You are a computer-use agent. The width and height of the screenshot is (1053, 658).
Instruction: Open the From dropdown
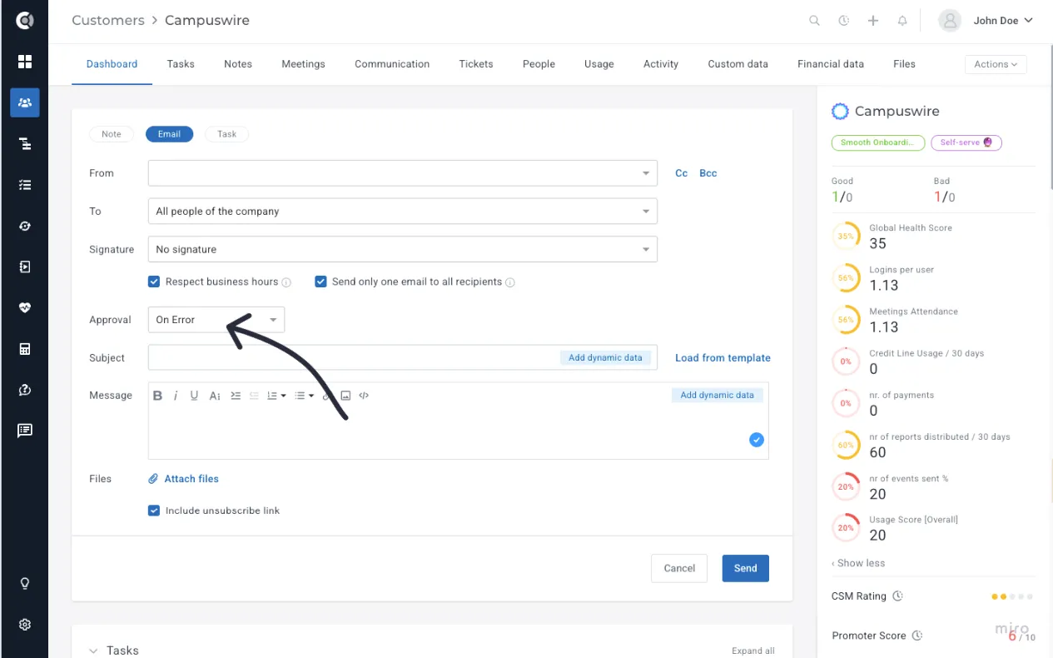[x=403, y=173]
